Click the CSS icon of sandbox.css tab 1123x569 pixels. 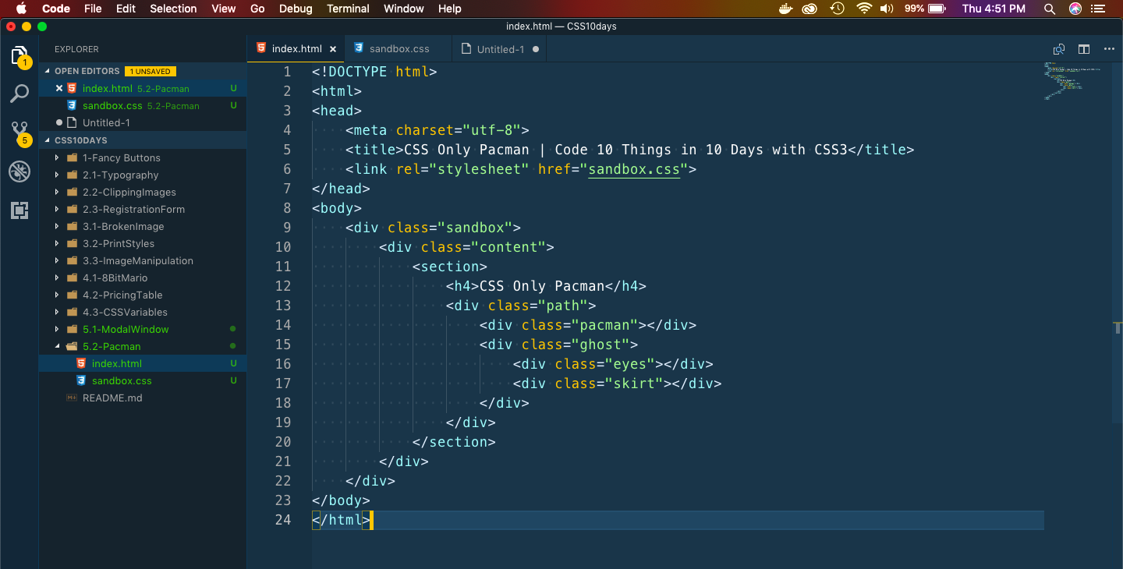[x=359, y=48]
